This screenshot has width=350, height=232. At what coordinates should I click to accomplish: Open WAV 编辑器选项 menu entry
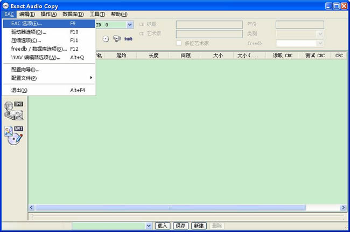click(49, 58)
